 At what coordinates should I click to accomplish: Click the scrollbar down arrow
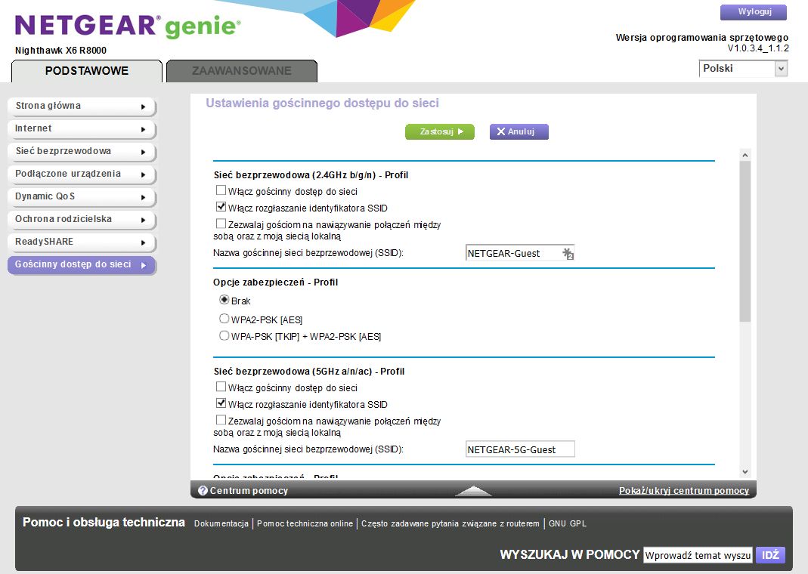click(745, 471)
